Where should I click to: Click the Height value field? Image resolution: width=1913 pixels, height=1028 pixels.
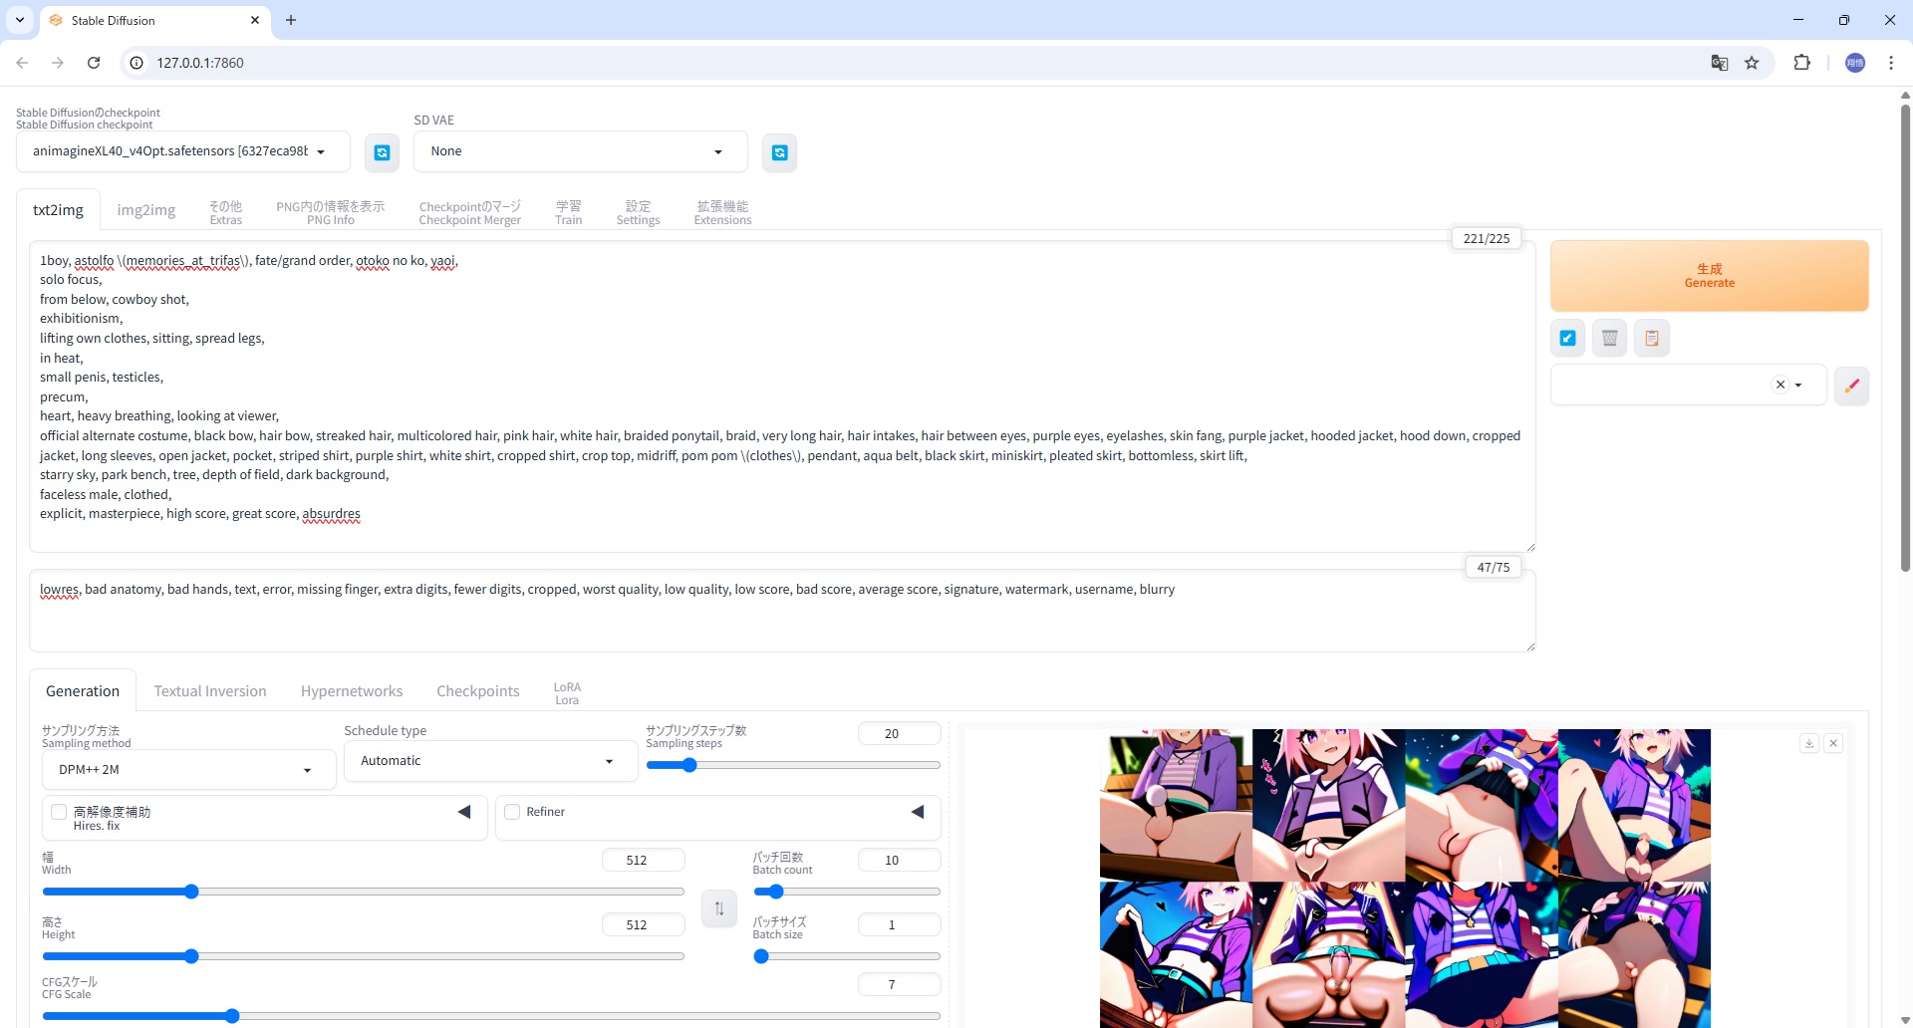[643, 925]
